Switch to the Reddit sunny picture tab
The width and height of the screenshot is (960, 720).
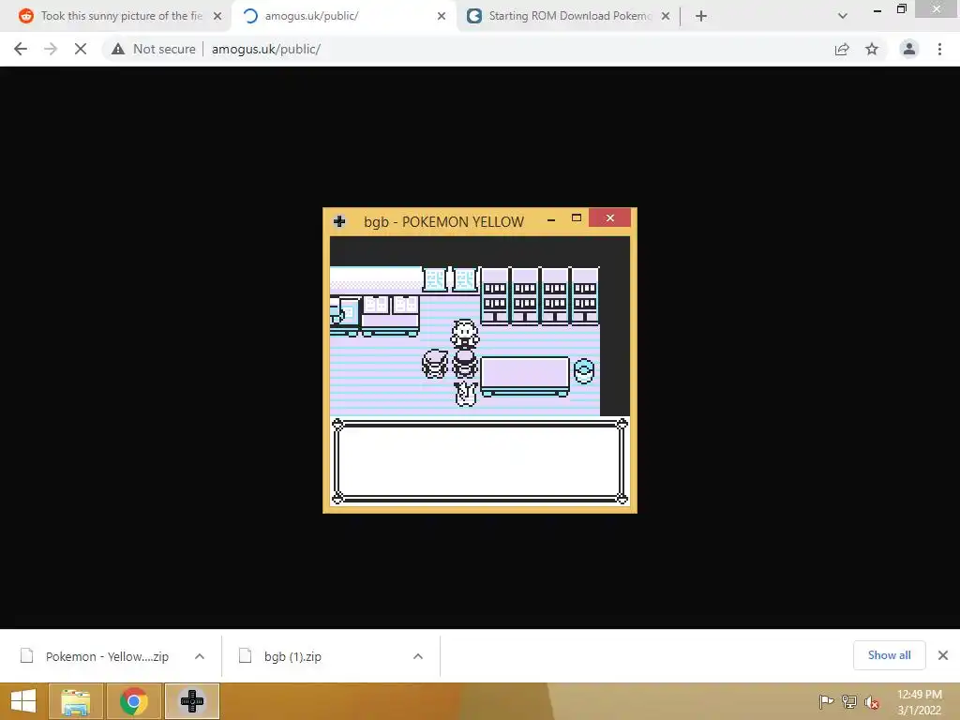pyautogui.click(x=113, y=16)
